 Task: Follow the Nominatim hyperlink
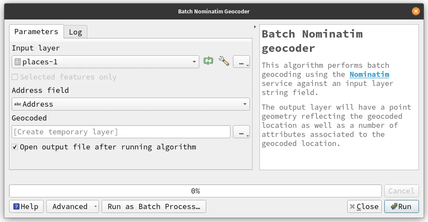[369, 74]
